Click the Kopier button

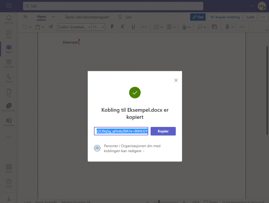pos(163,131)
